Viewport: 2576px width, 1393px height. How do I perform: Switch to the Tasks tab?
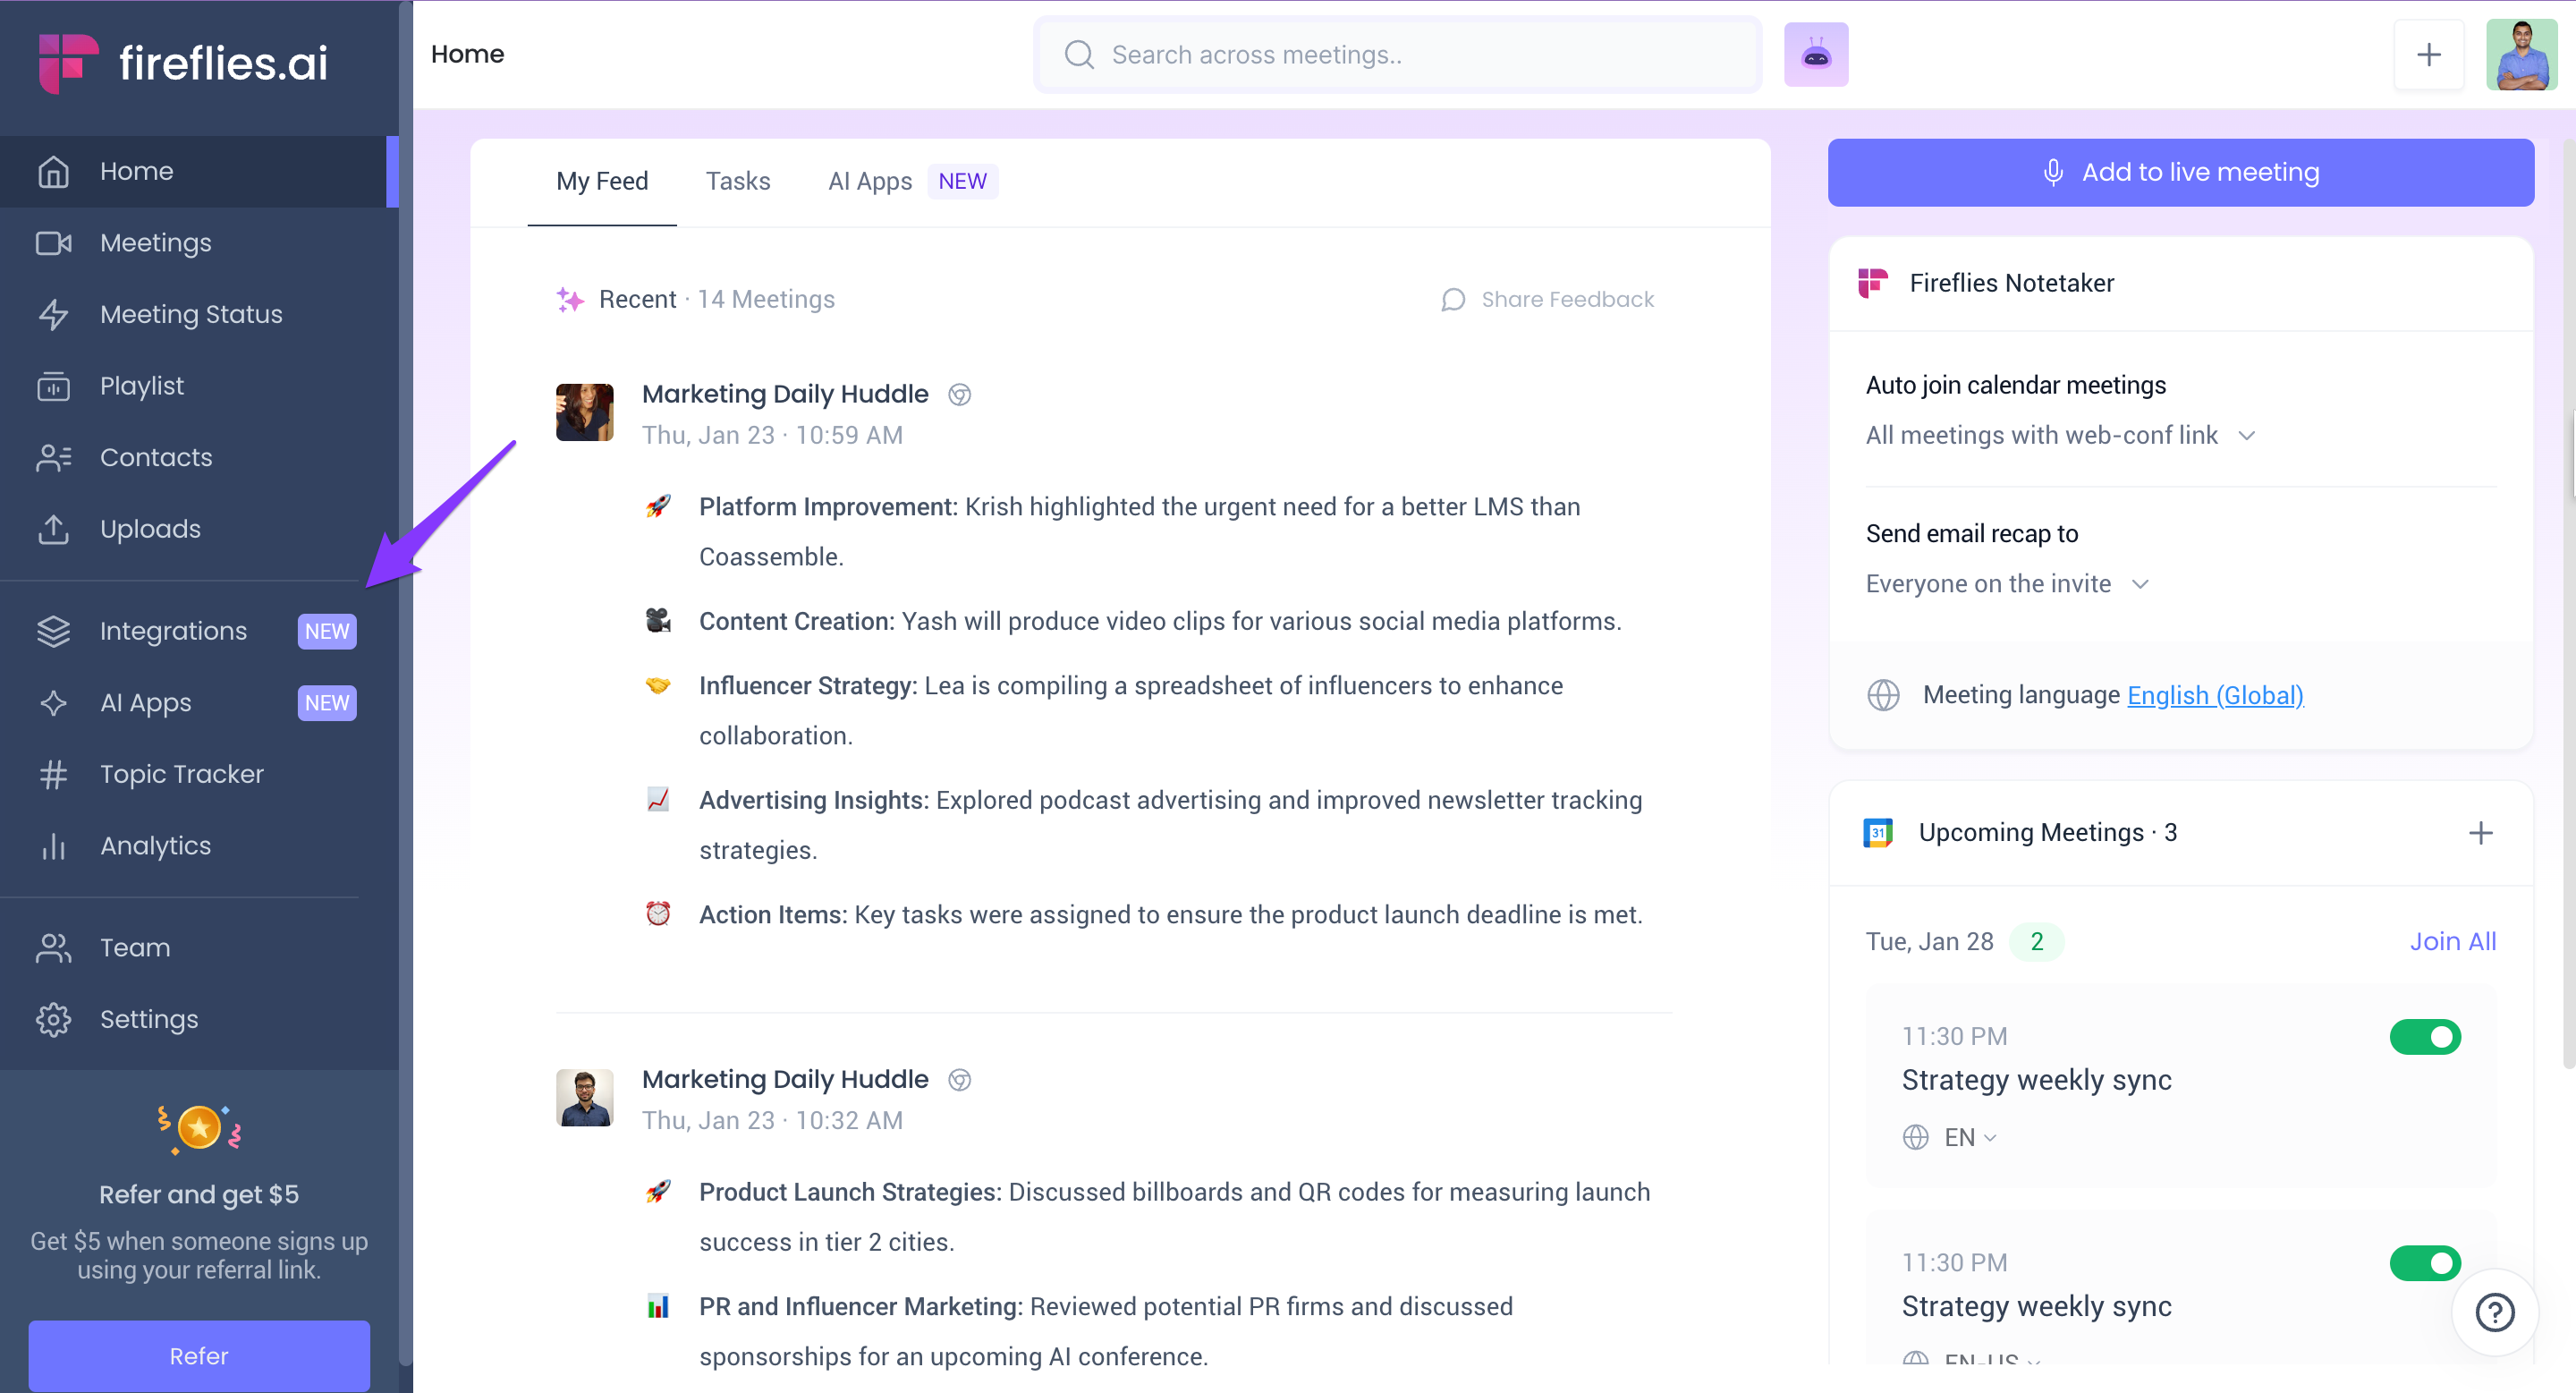pyautogui.click(x=737, y=181)
